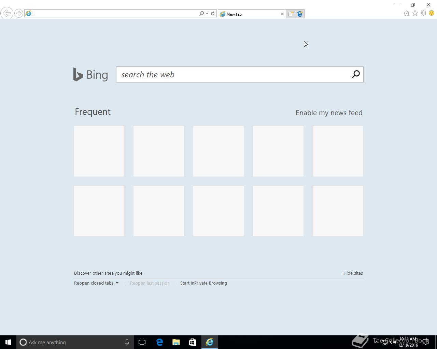Open the third tile in top Frequent row
The height and width of the screenshot is (349, 437).
tap(218, 151)
